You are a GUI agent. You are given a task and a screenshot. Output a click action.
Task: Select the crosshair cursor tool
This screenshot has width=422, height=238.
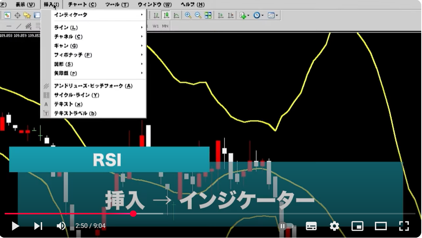coord(17,15)
